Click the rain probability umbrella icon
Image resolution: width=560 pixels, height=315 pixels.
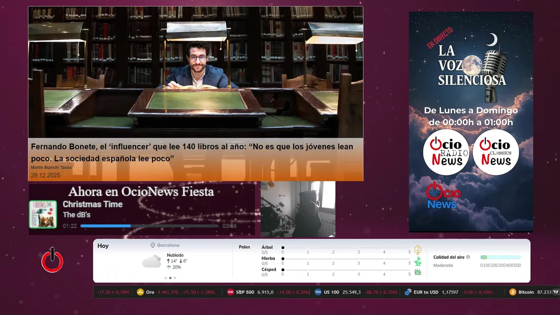coord(169,267)
